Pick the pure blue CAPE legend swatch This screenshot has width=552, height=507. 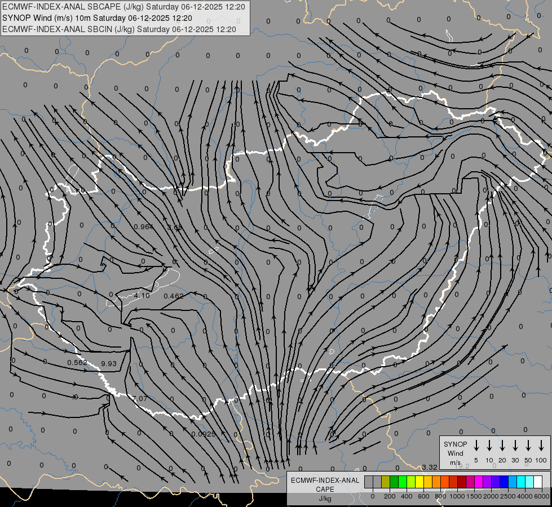tap(504, 482)
